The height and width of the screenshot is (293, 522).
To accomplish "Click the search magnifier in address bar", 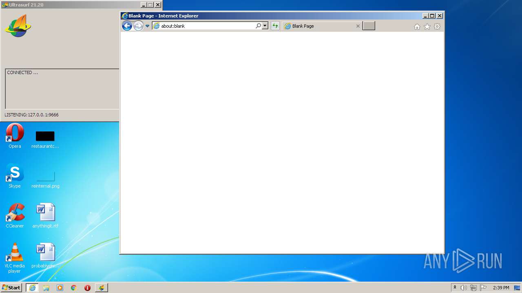I will coord(258,26).
